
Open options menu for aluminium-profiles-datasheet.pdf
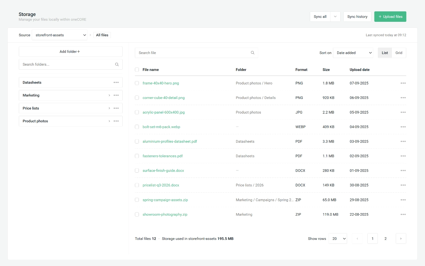403,142
